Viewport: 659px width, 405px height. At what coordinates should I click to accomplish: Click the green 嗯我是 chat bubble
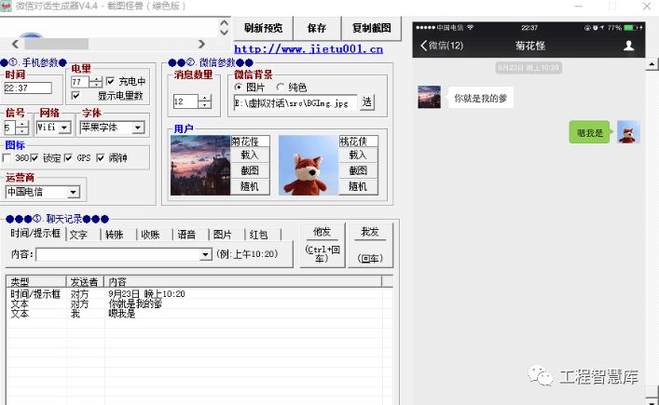pyautogui.click(x=590, y=132)
